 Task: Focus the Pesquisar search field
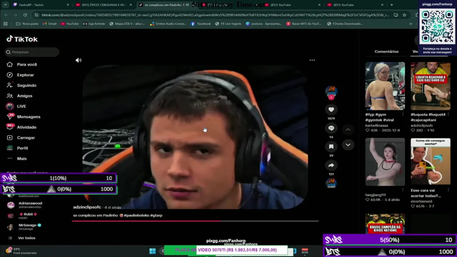pos(32,52)
